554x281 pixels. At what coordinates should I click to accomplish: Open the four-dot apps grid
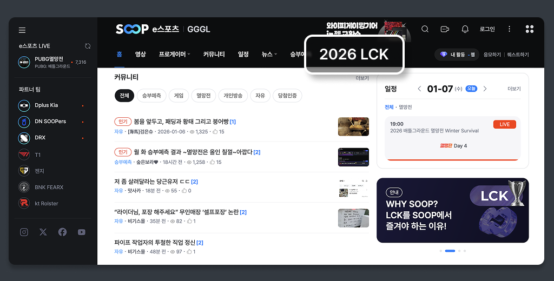pyautogui.click(x=530, y=29)
